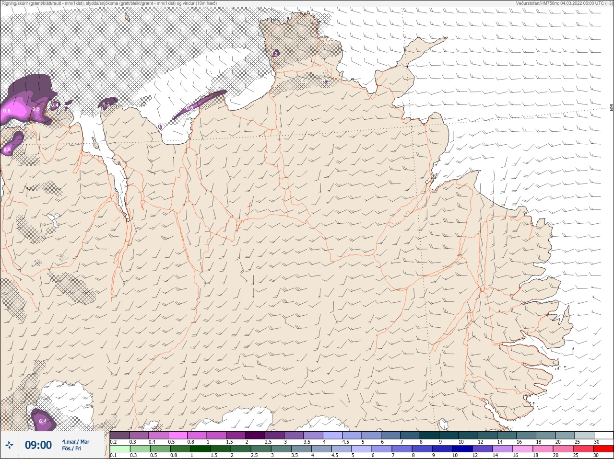
Task: Click the map title starting 'Rigning/skúrir'
Action: pyautogui.click(x=109, y=3)
